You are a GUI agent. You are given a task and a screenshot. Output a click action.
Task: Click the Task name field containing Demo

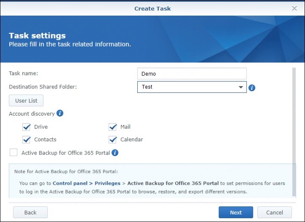pos(192,74)
